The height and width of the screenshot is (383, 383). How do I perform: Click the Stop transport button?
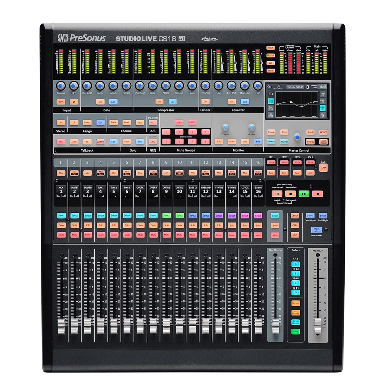coord(290,194)
